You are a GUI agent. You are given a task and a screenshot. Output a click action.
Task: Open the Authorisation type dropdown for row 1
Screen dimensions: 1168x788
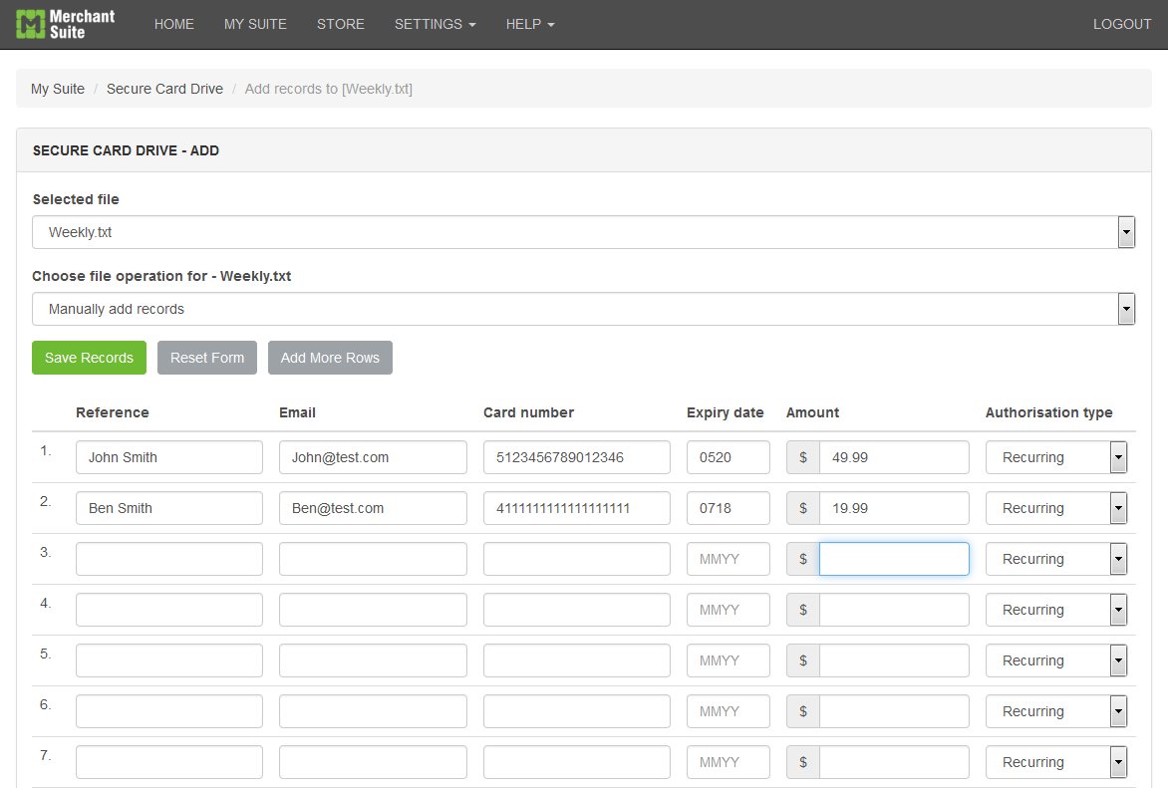coord(1056,457)
